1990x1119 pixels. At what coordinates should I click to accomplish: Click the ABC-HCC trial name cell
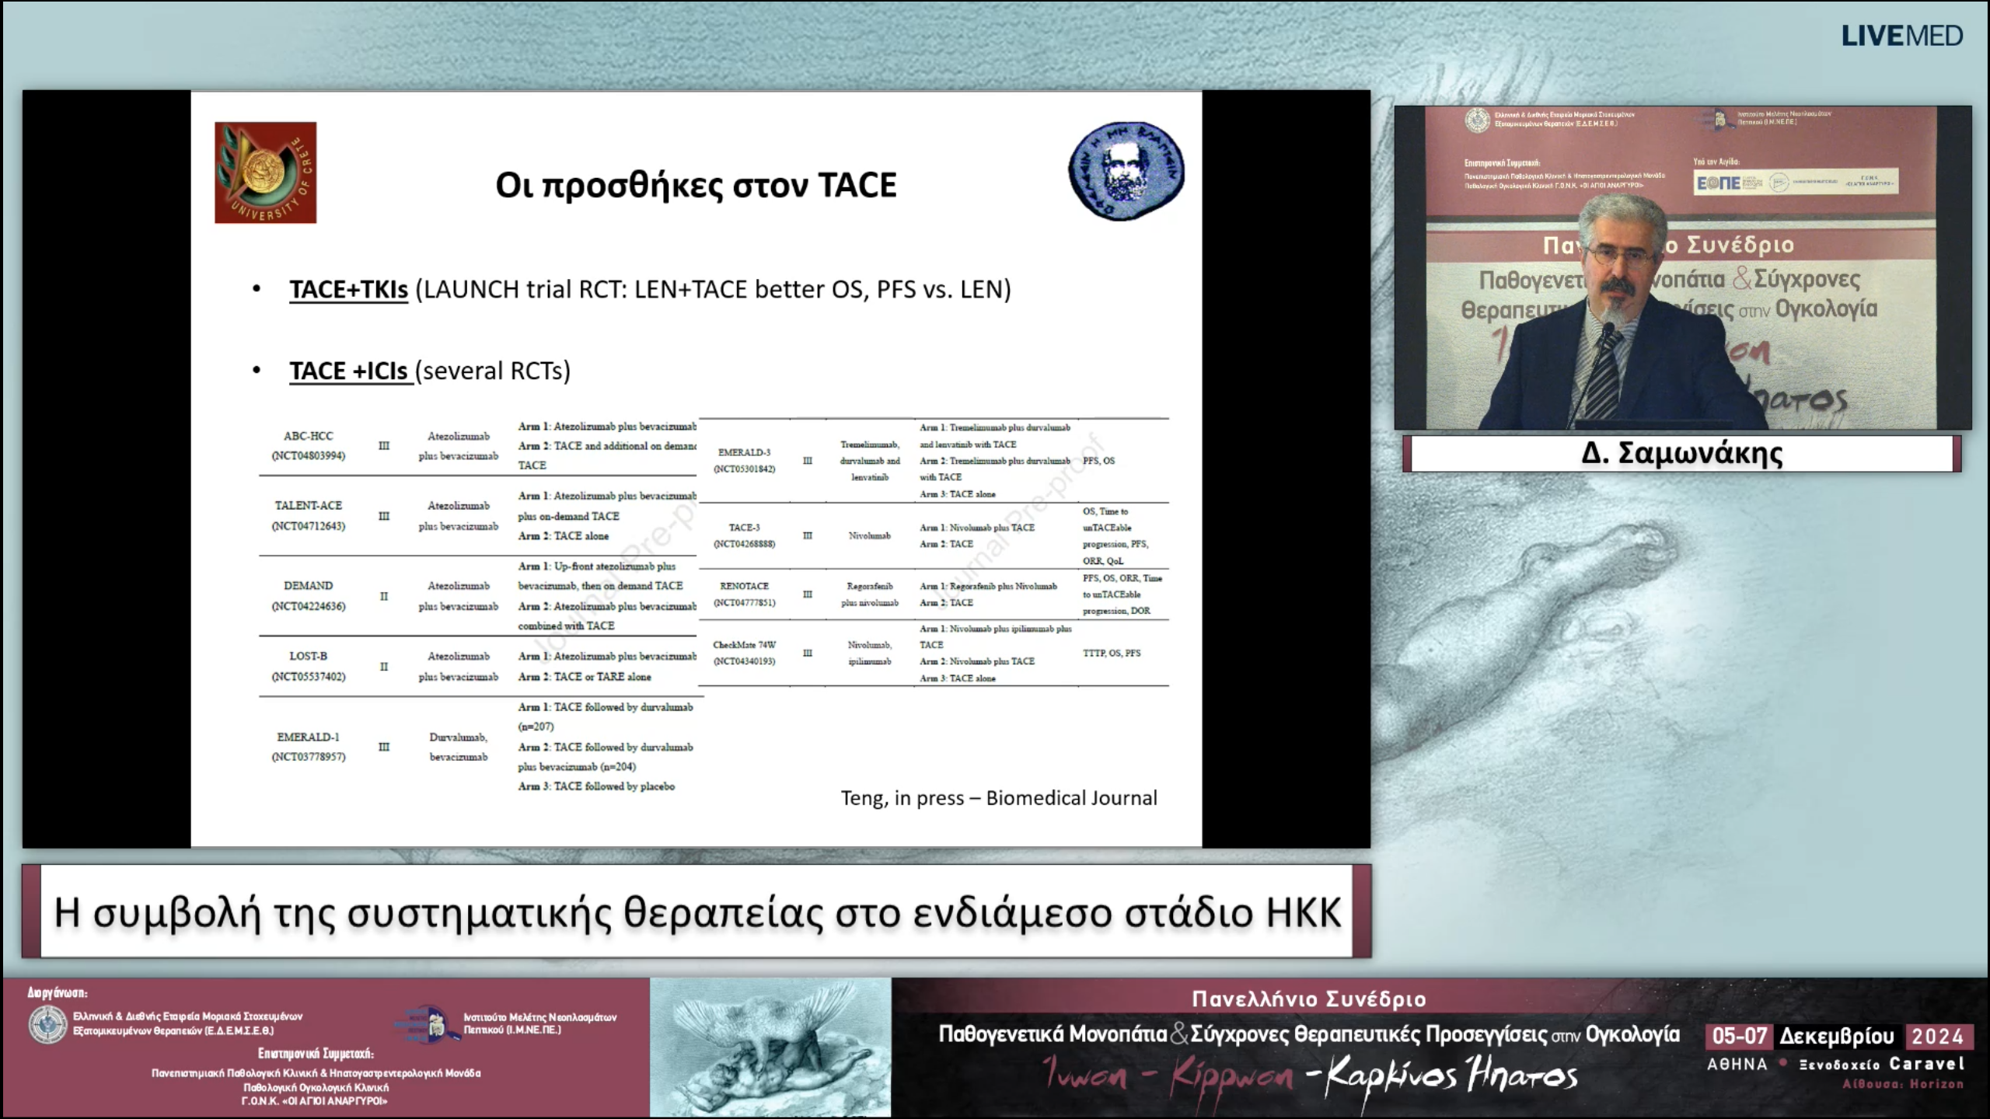tap(309, 445)
